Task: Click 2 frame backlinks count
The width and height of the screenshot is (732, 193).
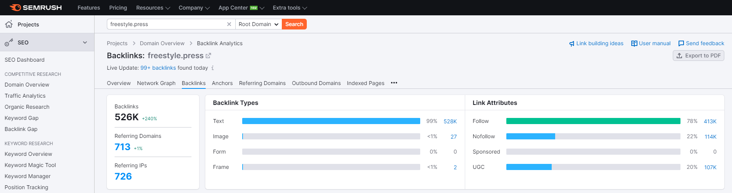Action: tap(455, 167)
